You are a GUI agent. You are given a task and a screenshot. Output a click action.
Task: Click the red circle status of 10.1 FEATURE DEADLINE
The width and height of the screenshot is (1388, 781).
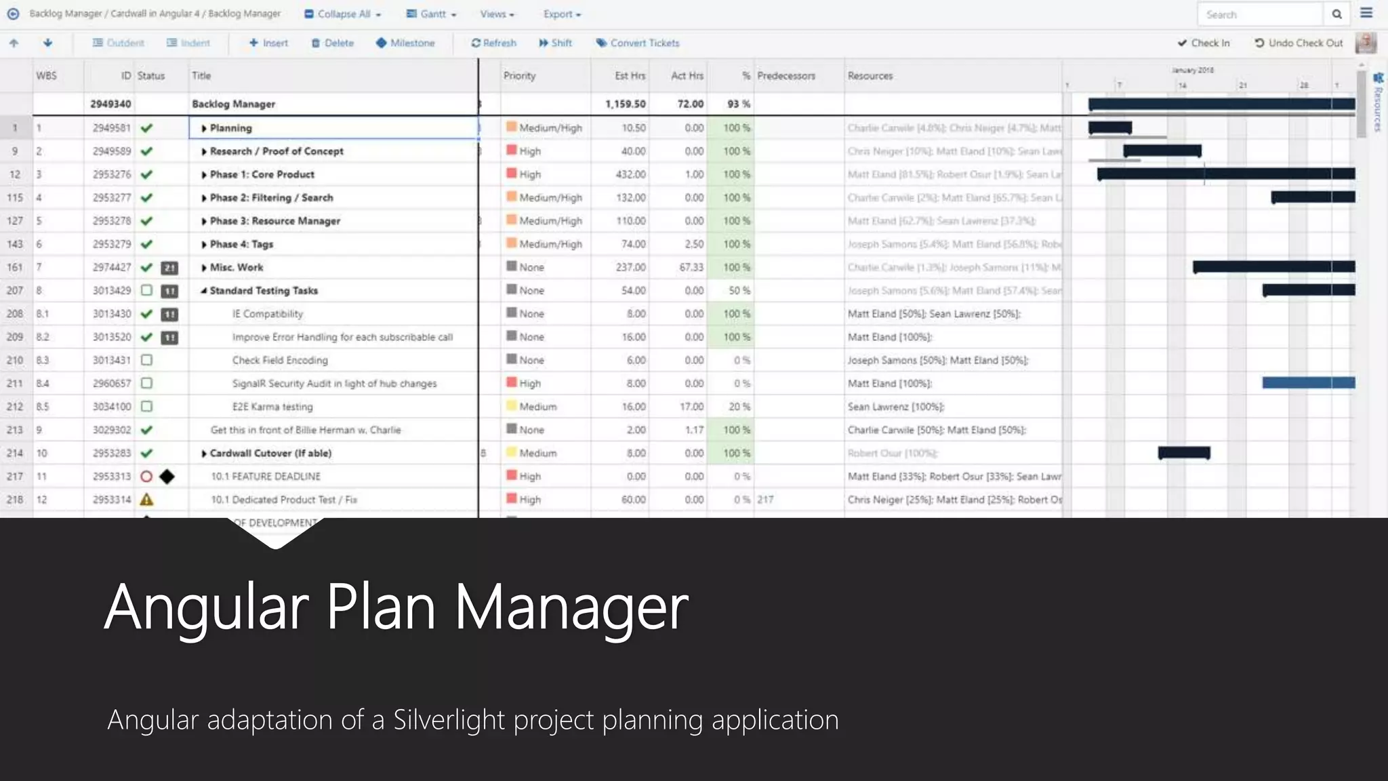coord(146,476)
